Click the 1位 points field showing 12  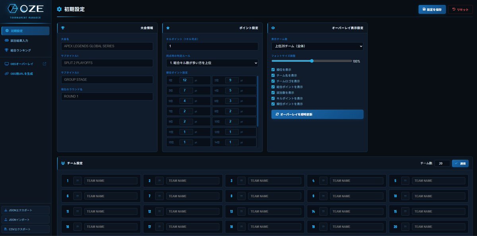186,80
